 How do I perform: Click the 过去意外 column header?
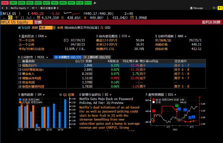click(x=180, y=61)
